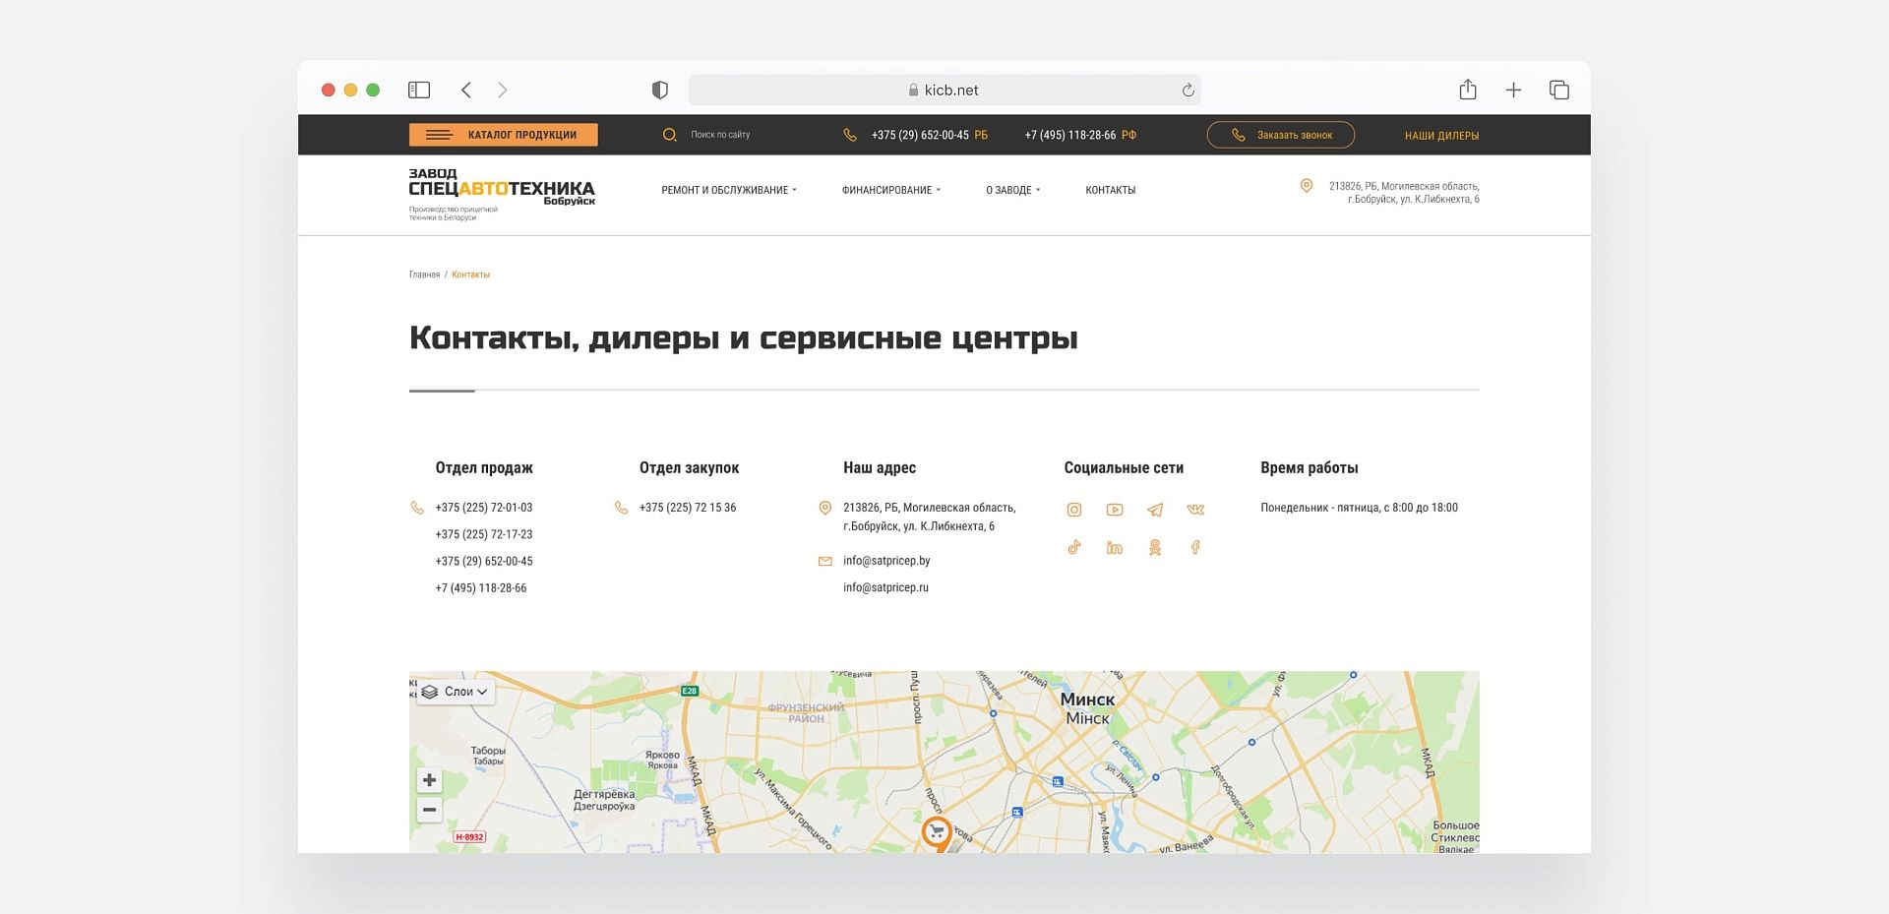Click the minus zoom control on the map
The image size is (1889, 914).
coord(429,809)
